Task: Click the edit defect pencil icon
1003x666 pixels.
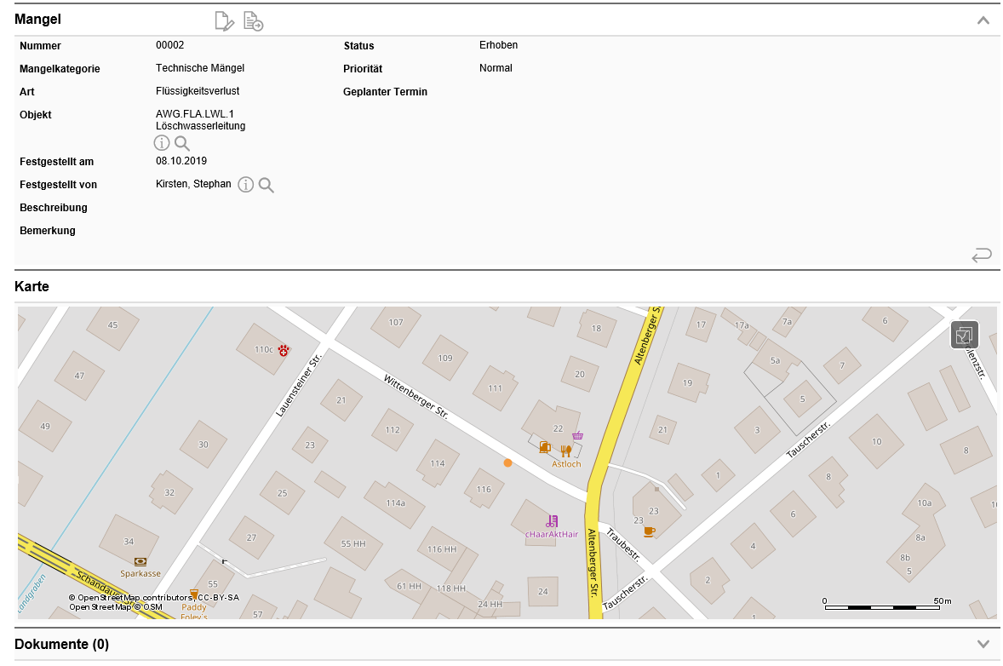Action: pyautogui.click(x=224, y=21)
